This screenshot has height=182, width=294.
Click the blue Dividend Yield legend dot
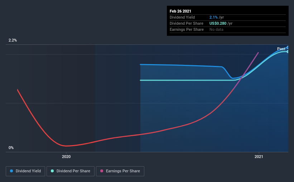coord(11,171)
